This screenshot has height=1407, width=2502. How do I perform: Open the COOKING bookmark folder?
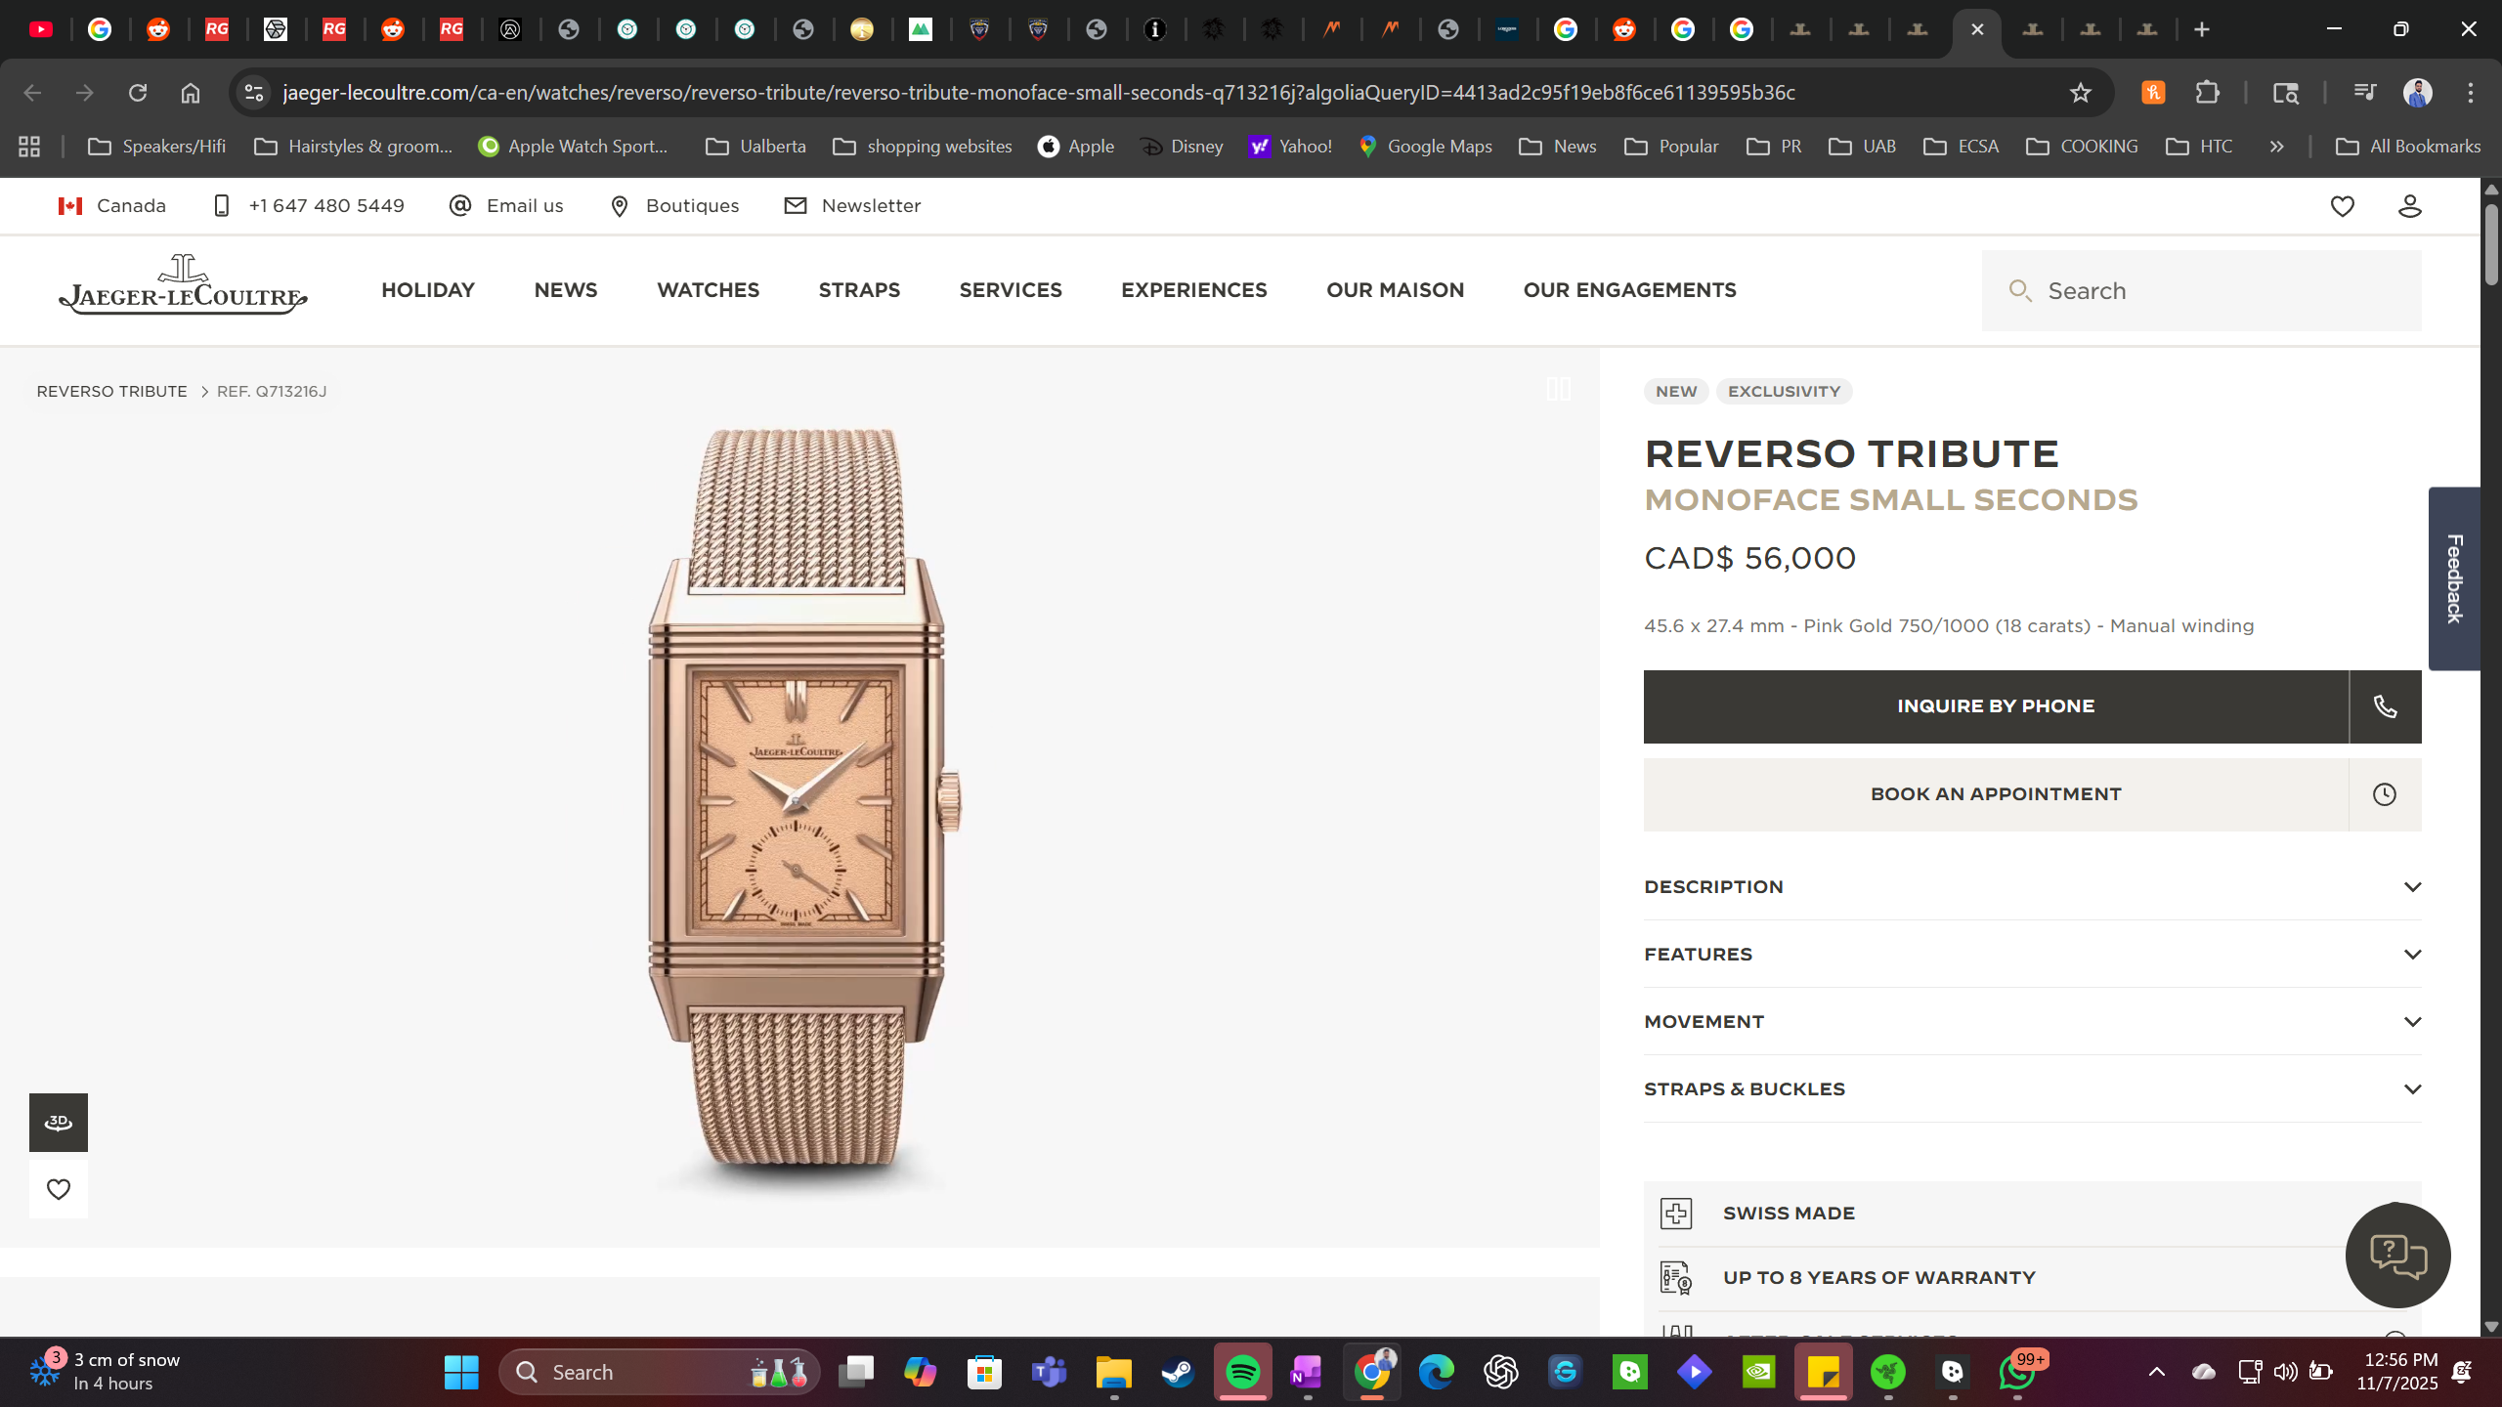2082,147
